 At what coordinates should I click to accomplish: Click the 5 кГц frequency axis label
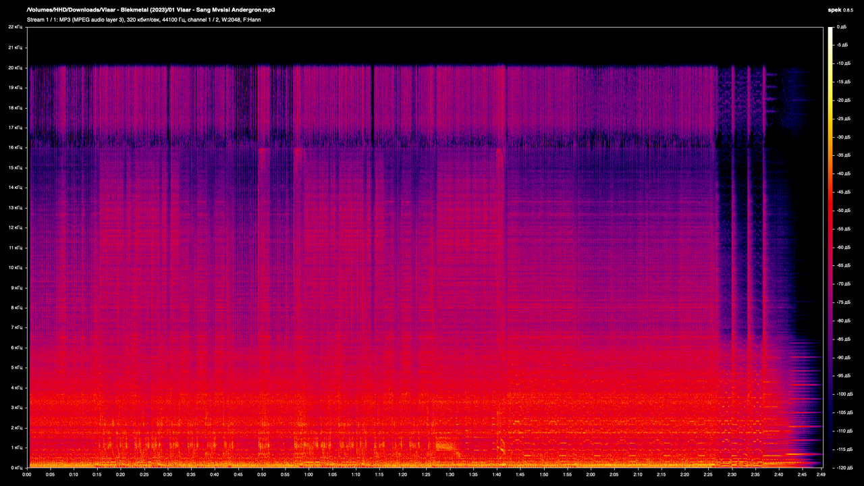pyautogui.click(x=16, y=367)
